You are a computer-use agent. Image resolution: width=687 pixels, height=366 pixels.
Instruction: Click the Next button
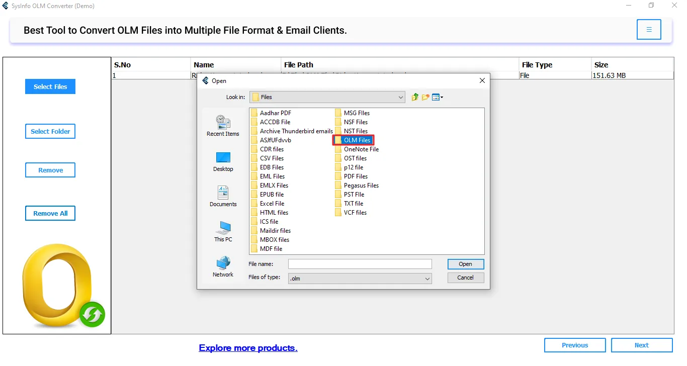642,345
